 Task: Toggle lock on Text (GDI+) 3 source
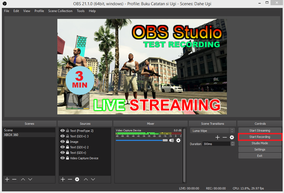(68, 136)
